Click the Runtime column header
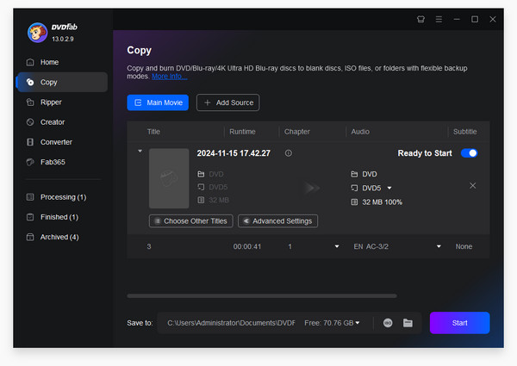This screenshot has height=366, width=517. [242, 132]
